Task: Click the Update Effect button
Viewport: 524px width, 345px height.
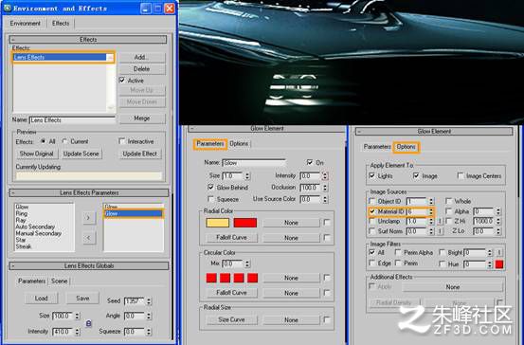Action: pos(139,154)
